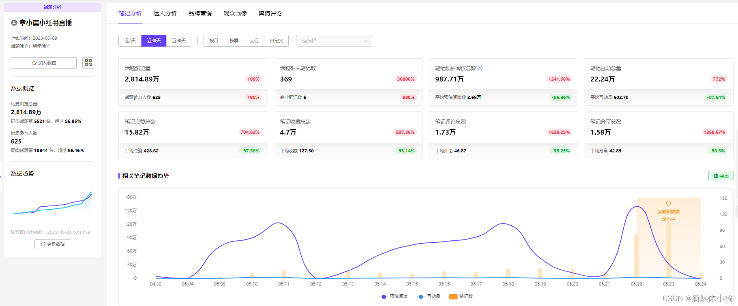Click the 平均分享 42.89 label
This screenshot has width=738, height=306.
pos(606,151)
